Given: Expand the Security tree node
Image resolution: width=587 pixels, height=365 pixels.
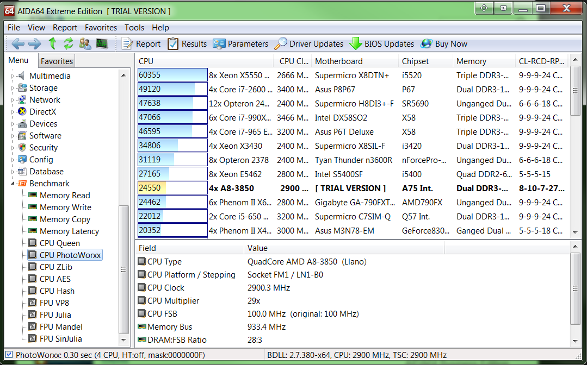Looking at the screenshot, I should coord(13,148).
